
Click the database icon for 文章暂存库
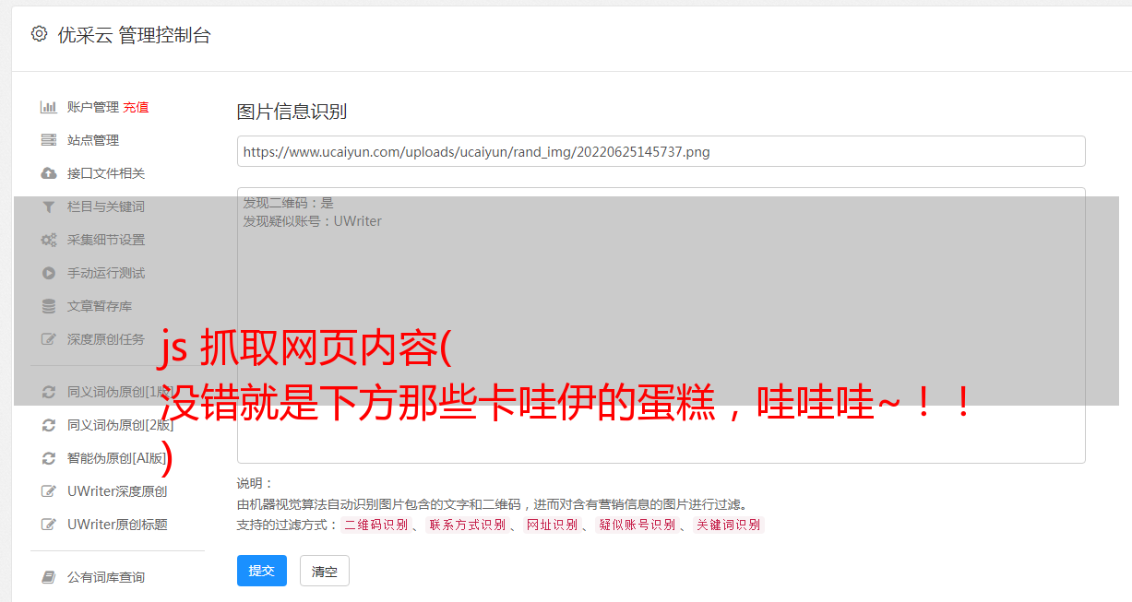point(49,306)
